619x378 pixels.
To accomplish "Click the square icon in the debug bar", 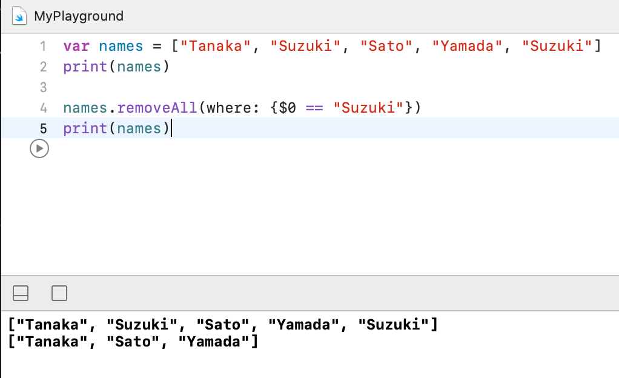I will 59,294.
